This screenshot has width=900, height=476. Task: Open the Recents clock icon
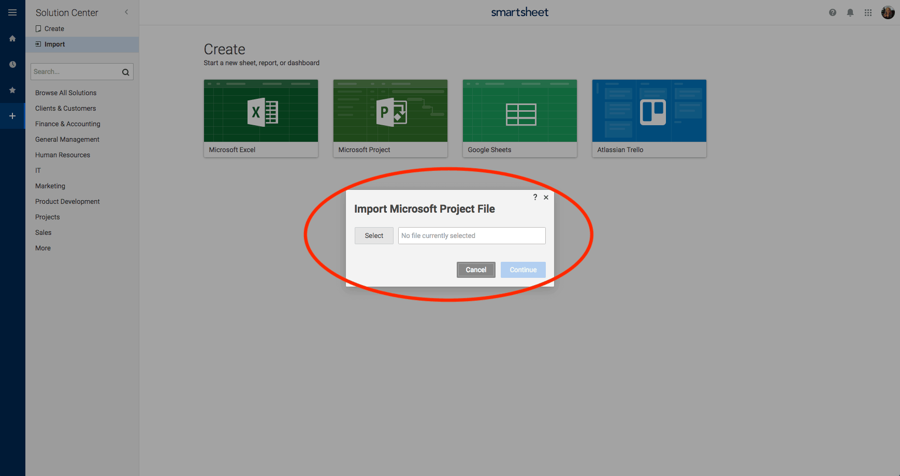pyautogui.click(x=12, y=64)
